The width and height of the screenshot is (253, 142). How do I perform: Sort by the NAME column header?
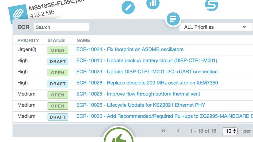pyautogui.click(x=83, y=40)
